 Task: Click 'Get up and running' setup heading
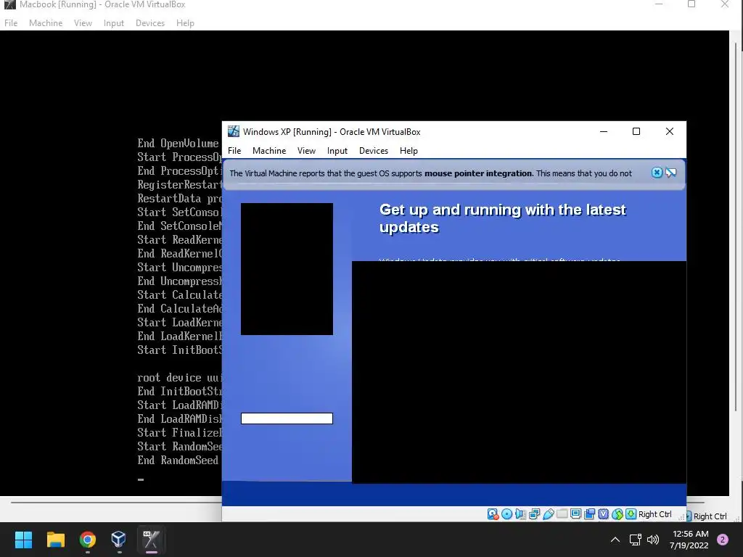503,218
